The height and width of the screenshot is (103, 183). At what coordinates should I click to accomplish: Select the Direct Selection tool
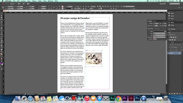(x=1, y=15)
